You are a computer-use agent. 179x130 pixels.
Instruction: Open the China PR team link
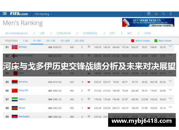[23, 90]
